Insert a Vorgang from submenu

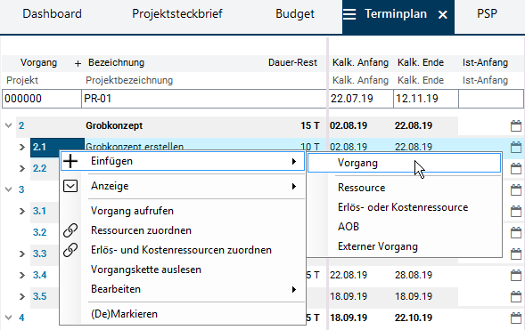pos(404,163)
